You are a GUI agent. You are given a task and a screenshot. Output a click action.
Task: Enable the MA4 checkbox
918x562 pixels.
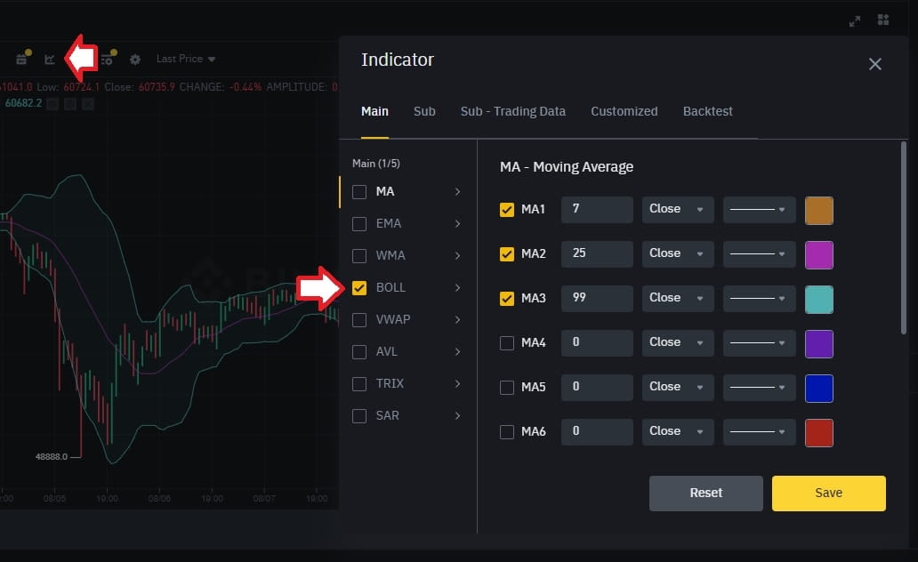click(x=507, y=343)
